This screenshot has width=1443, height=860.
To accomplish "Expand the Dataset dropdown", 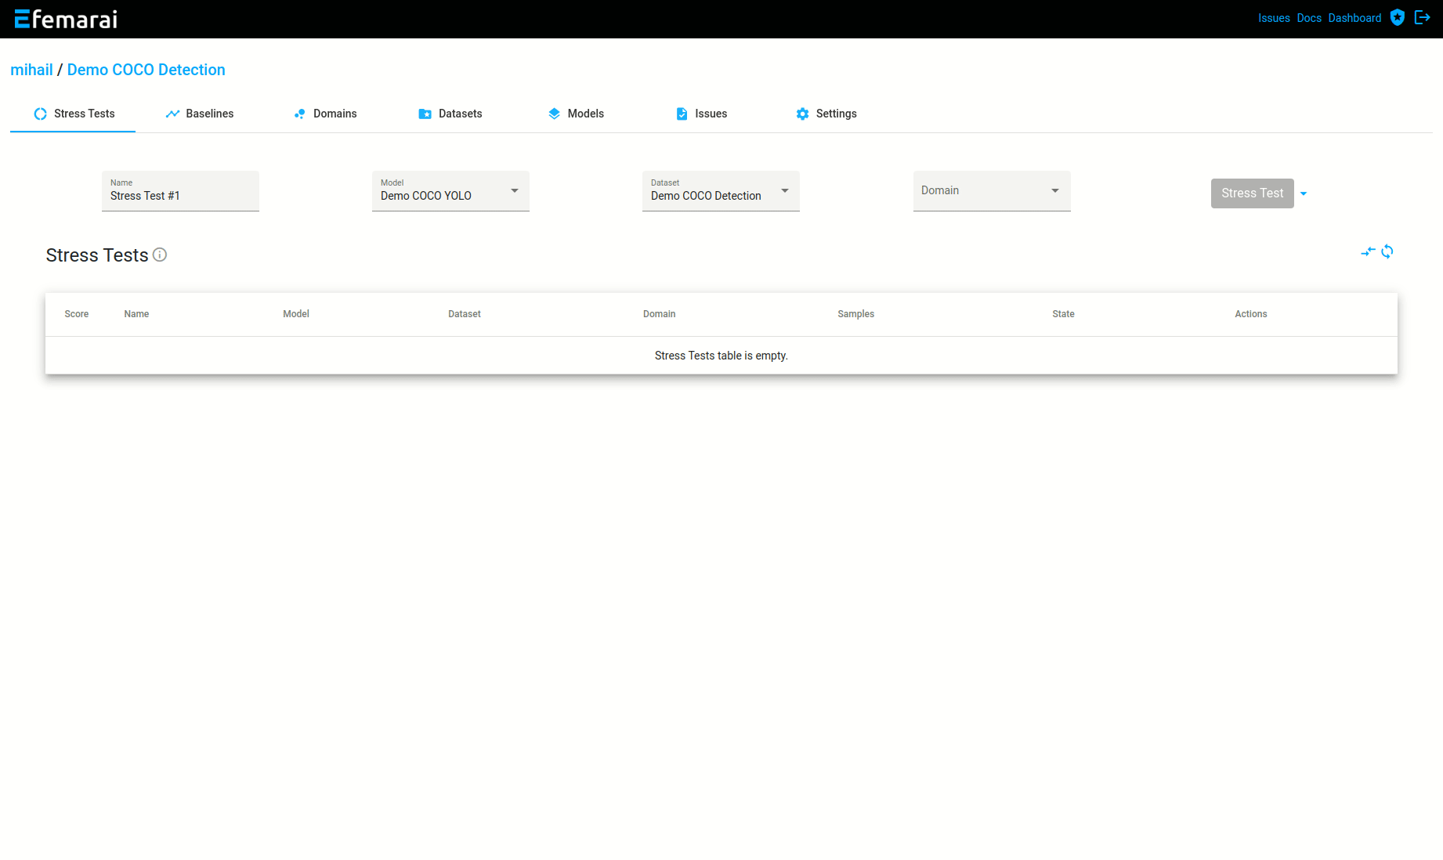I will [721, 191].
